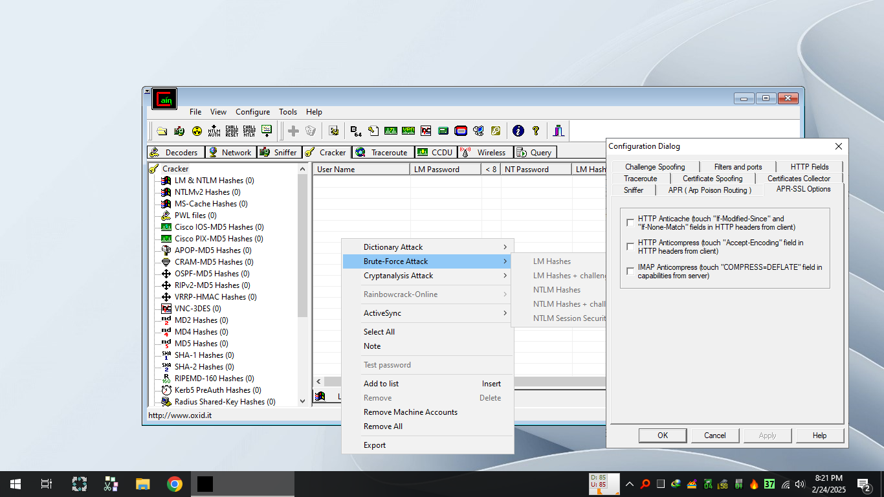Choose Export in the context menu
Viewport: 884px width, 497px height.
pos(428,445)
